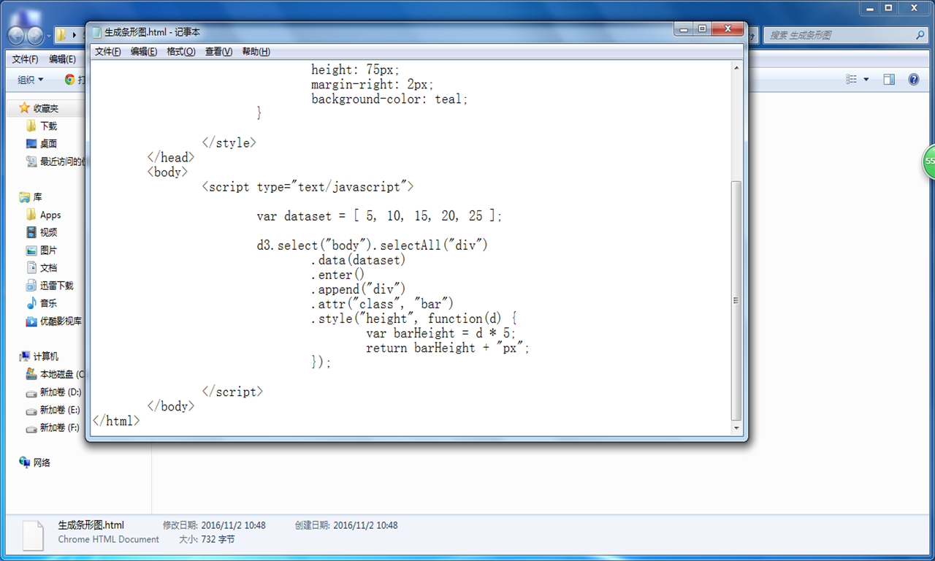Click the folder icon in Explorer address bar

click(x=62, y=35)
